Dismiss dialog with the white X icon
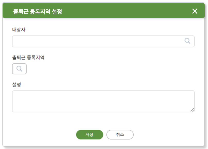The height and width of the screenshot is (149, 208). tap(195, 11)
